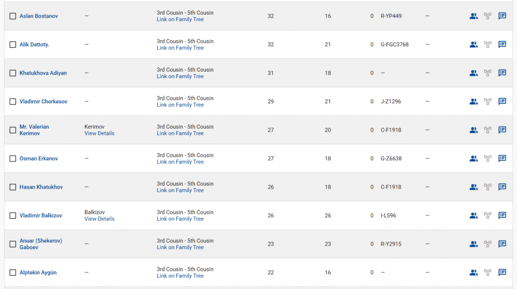Open In Common With for Aslan Bostanov
Image resolution: width=517 pixels, height=289 pixels.
pyautogui.click(x=473, y=16)
